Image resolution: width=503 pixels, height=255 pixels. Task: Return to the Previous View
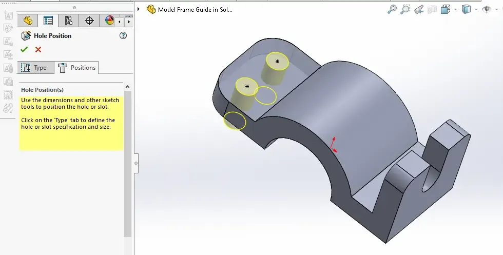[x=419, y=9]
